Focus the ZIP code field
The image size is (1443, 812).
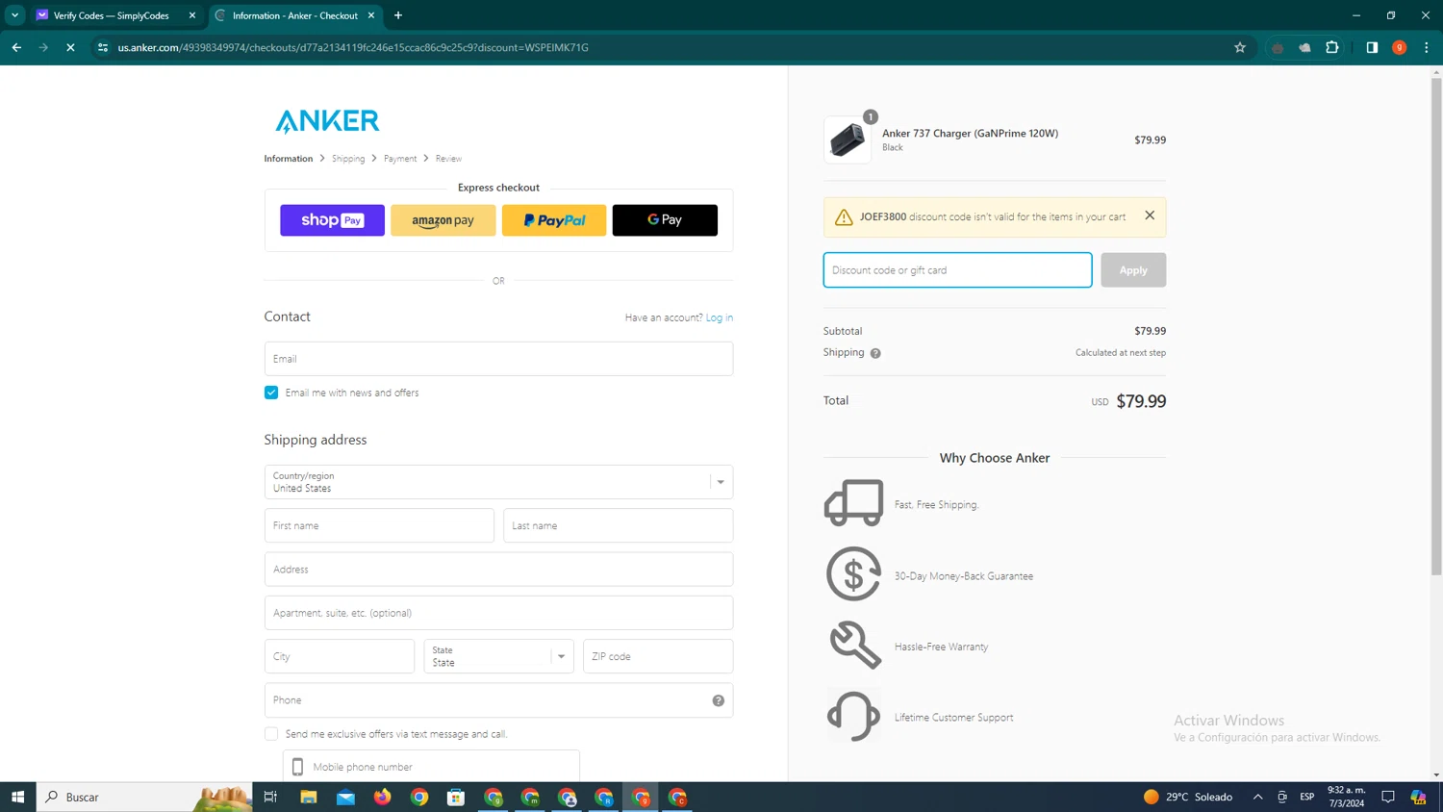coord(658,656)
